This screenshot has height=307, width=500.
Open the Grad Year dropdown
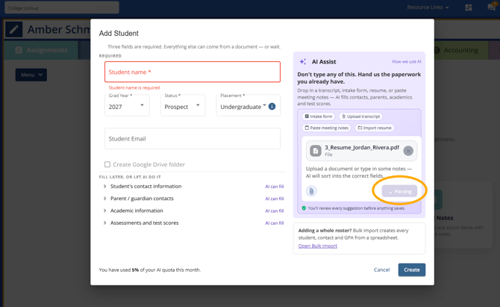coord(127,105)
